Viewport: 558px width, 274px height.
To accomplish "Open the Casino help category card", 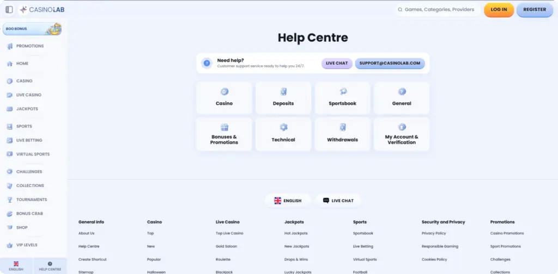I will coord(224,98).
